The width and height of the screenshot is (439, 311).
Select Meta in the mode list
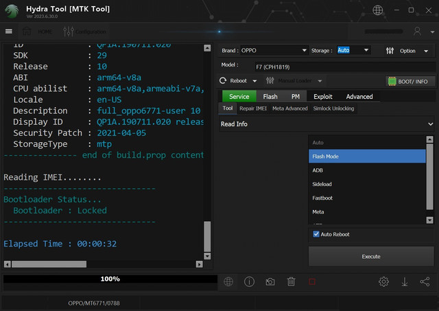367,212
